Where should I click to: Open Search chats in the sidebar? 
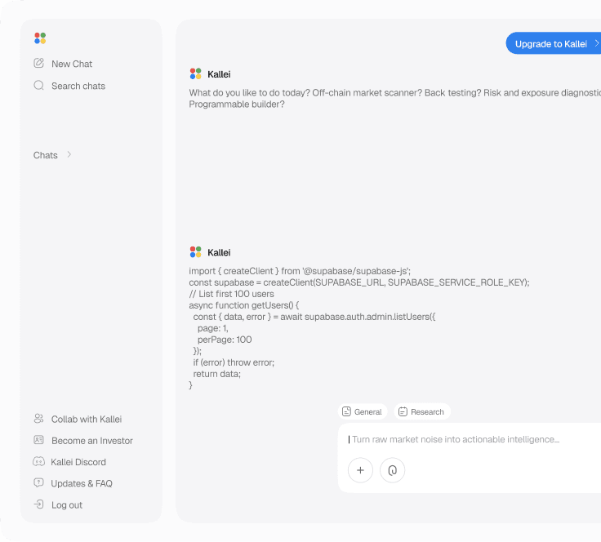click(x=78, y=86)
